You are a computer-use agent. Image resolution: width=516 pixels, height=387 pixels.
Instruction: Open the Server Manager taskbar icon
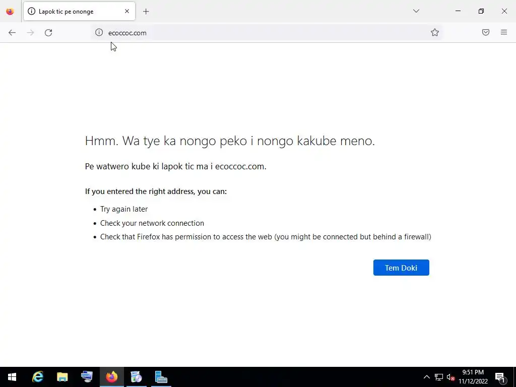[161, 377]
